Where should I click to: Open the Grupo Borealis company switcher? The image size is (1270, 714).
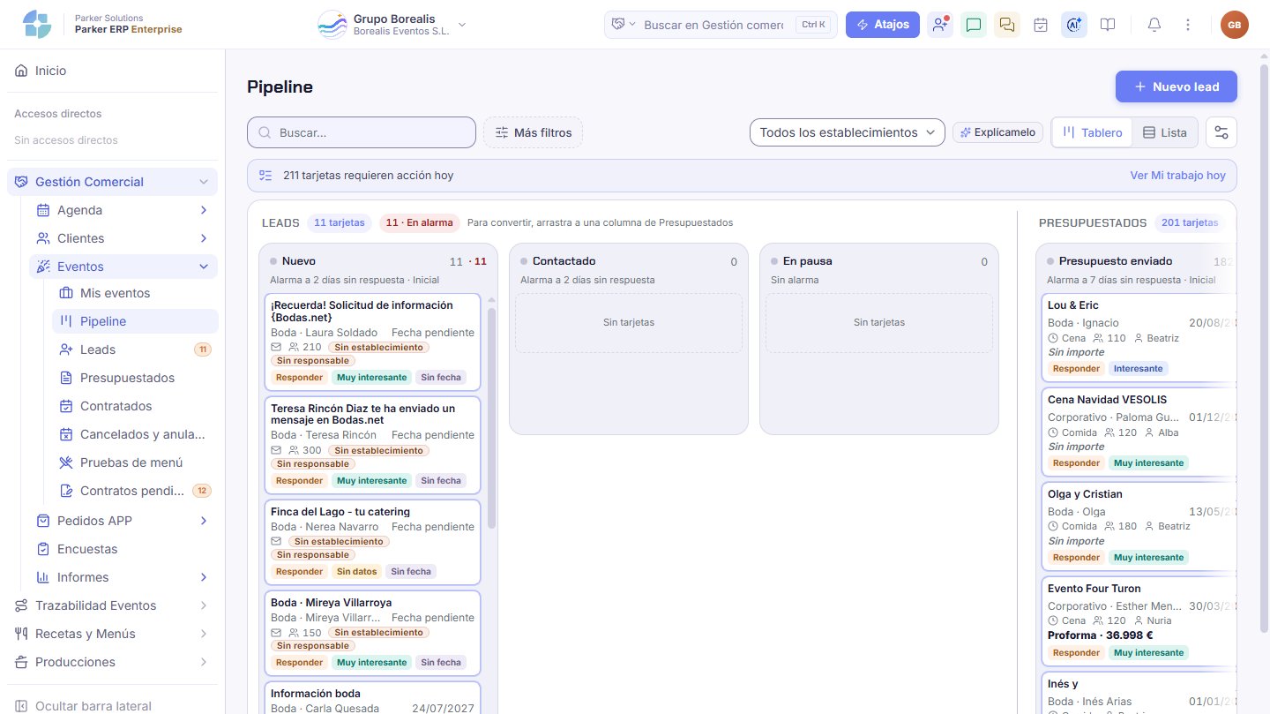(x=392, y=25)
